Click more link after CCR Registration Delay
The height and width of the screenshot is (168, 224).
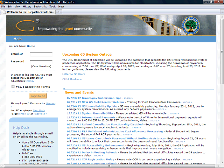pos(188,160)
